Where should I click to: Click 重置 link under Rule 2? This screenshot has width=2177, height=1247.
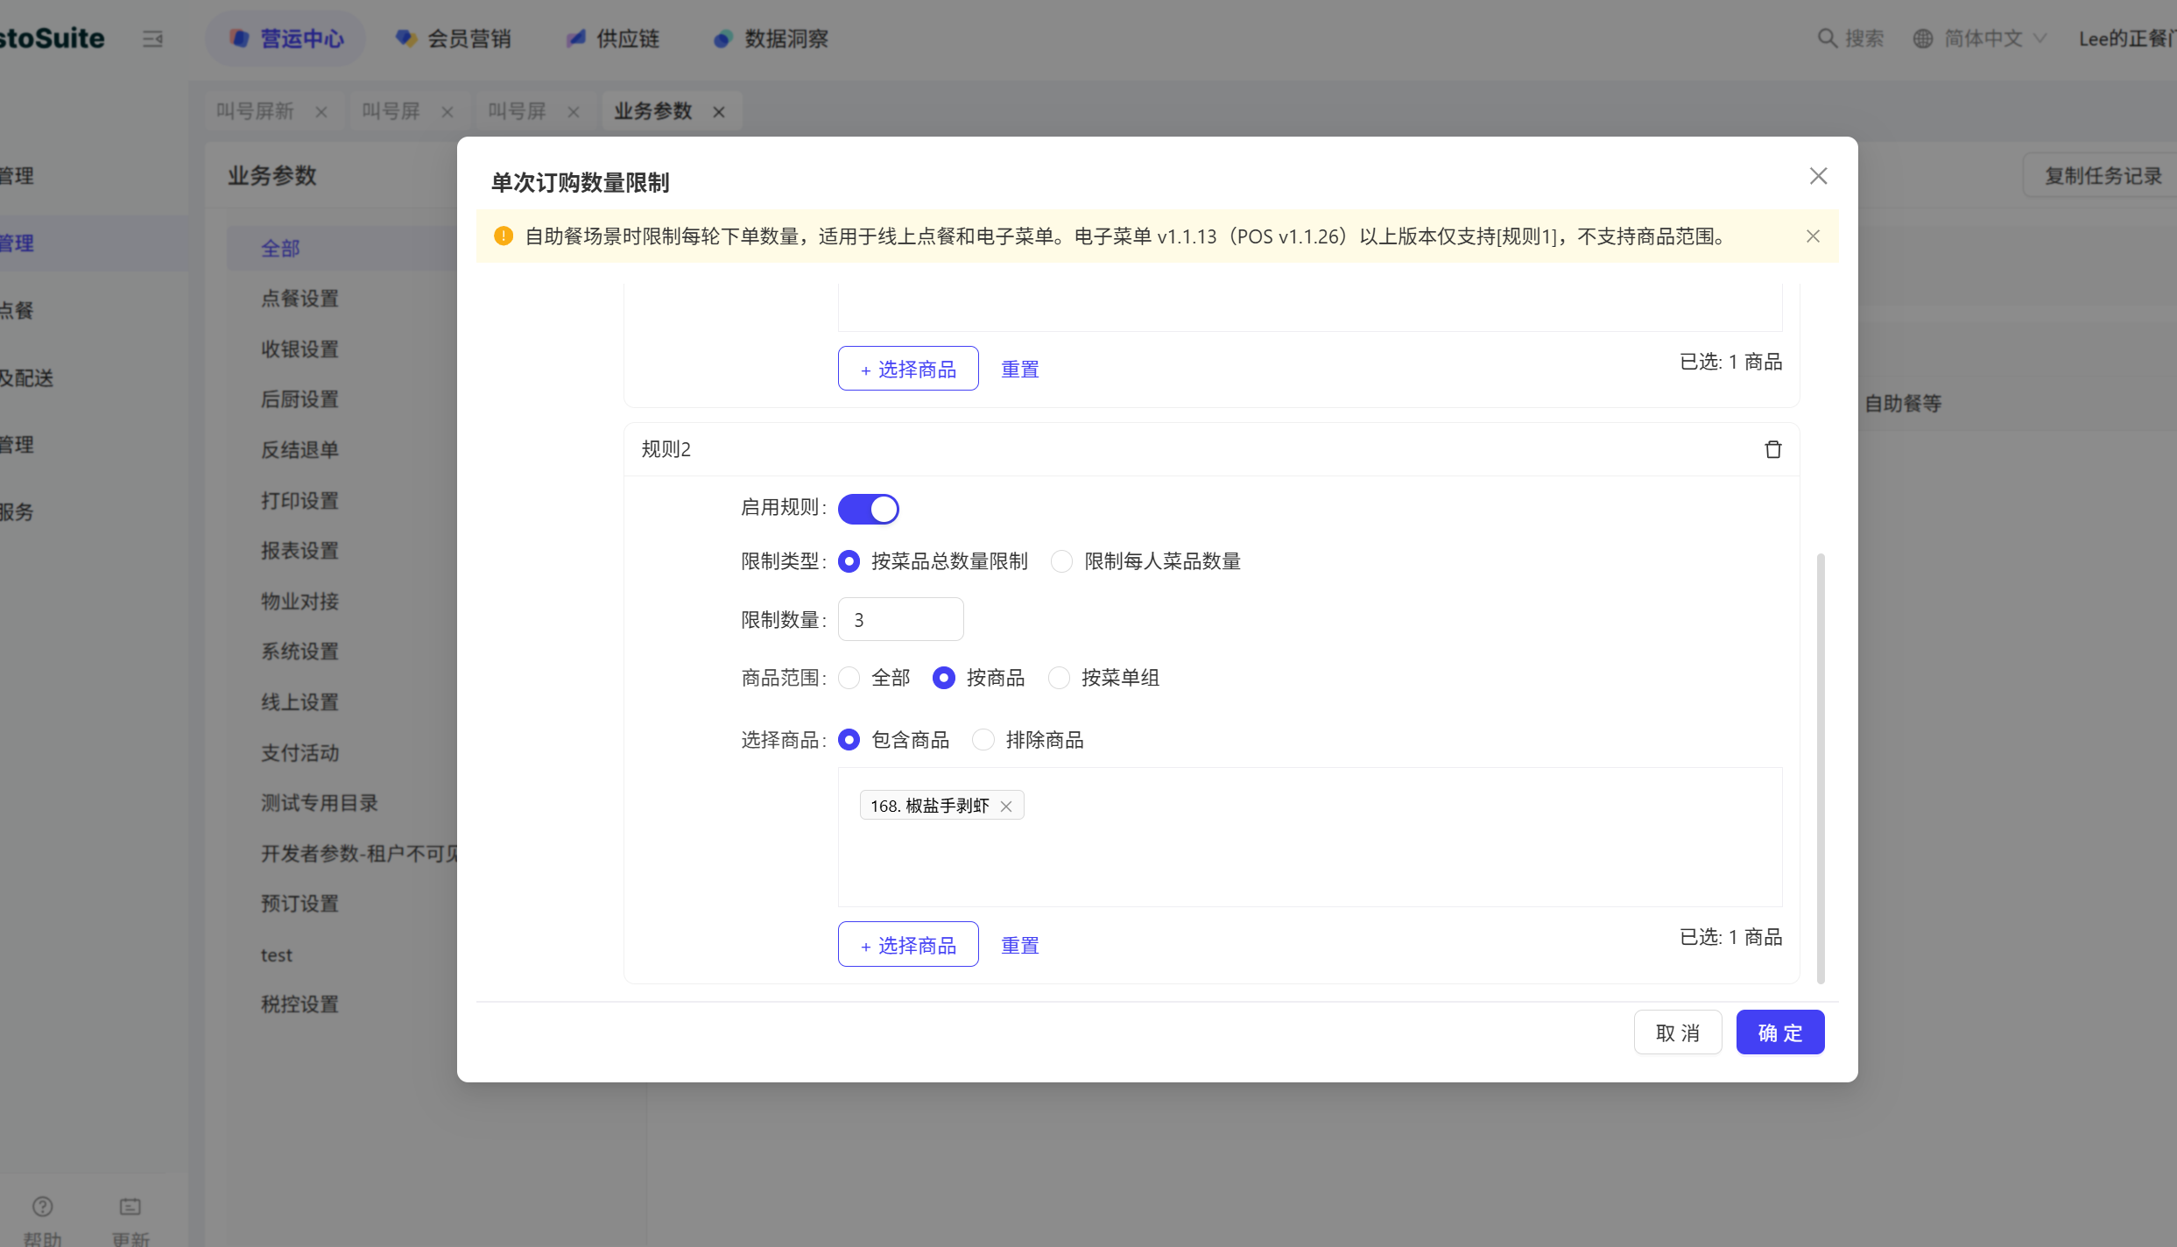1019,946
